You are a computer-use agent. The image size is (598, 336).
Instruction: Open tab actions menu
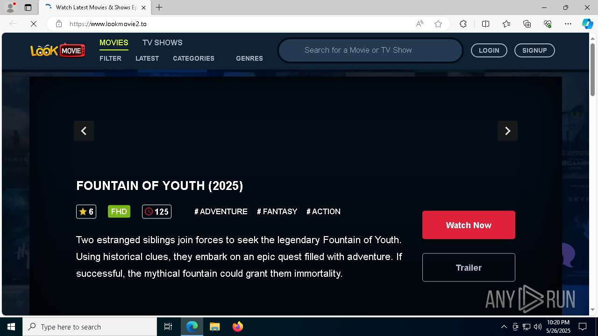click(28, 7)
